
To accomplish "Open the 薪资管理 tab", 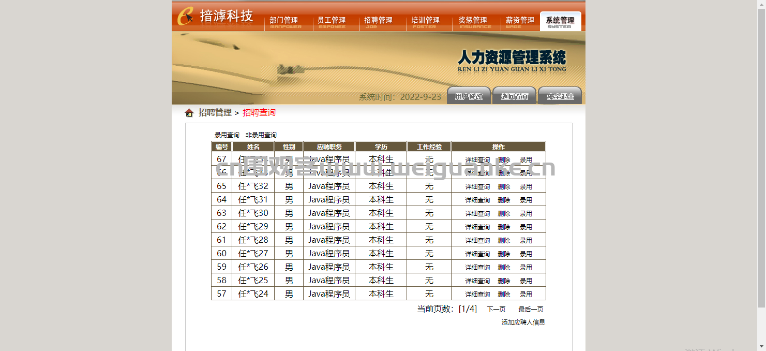I will (x=520, y=21).
